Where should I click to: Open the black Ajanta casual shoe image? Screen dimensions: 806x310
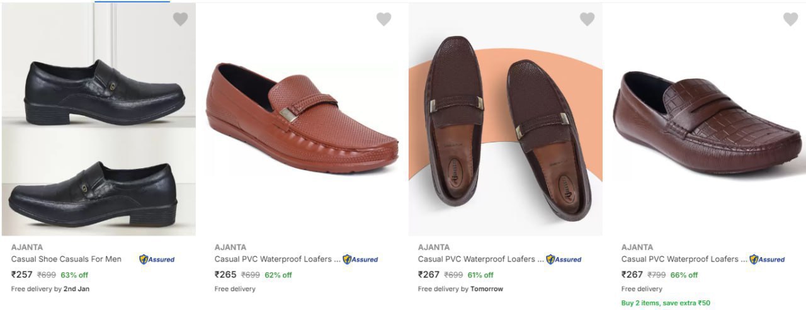pos(99,120)
